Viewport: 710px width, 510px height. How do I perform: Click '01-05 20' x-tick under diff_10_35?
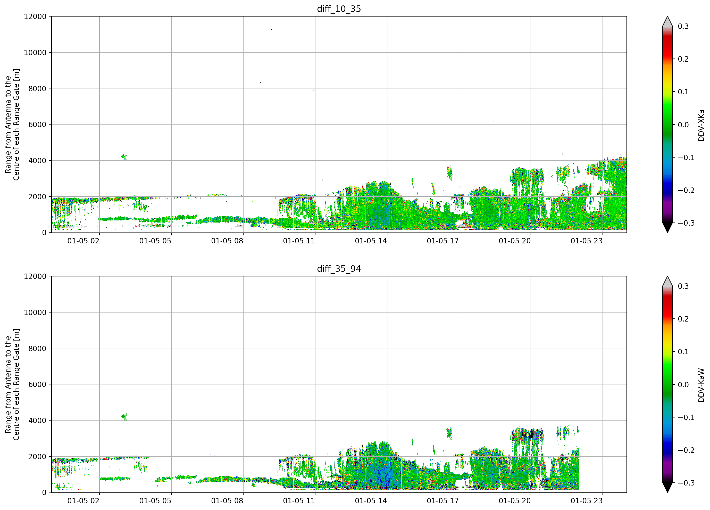(515, 241)
